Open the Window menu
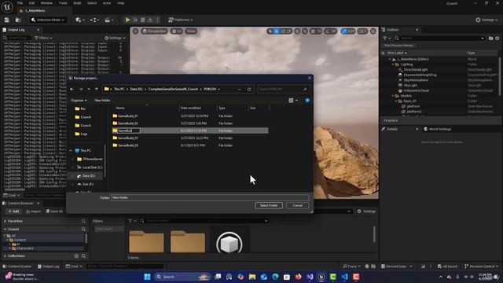This screenshot has height=283, width=503. click(x=46, y=3)
